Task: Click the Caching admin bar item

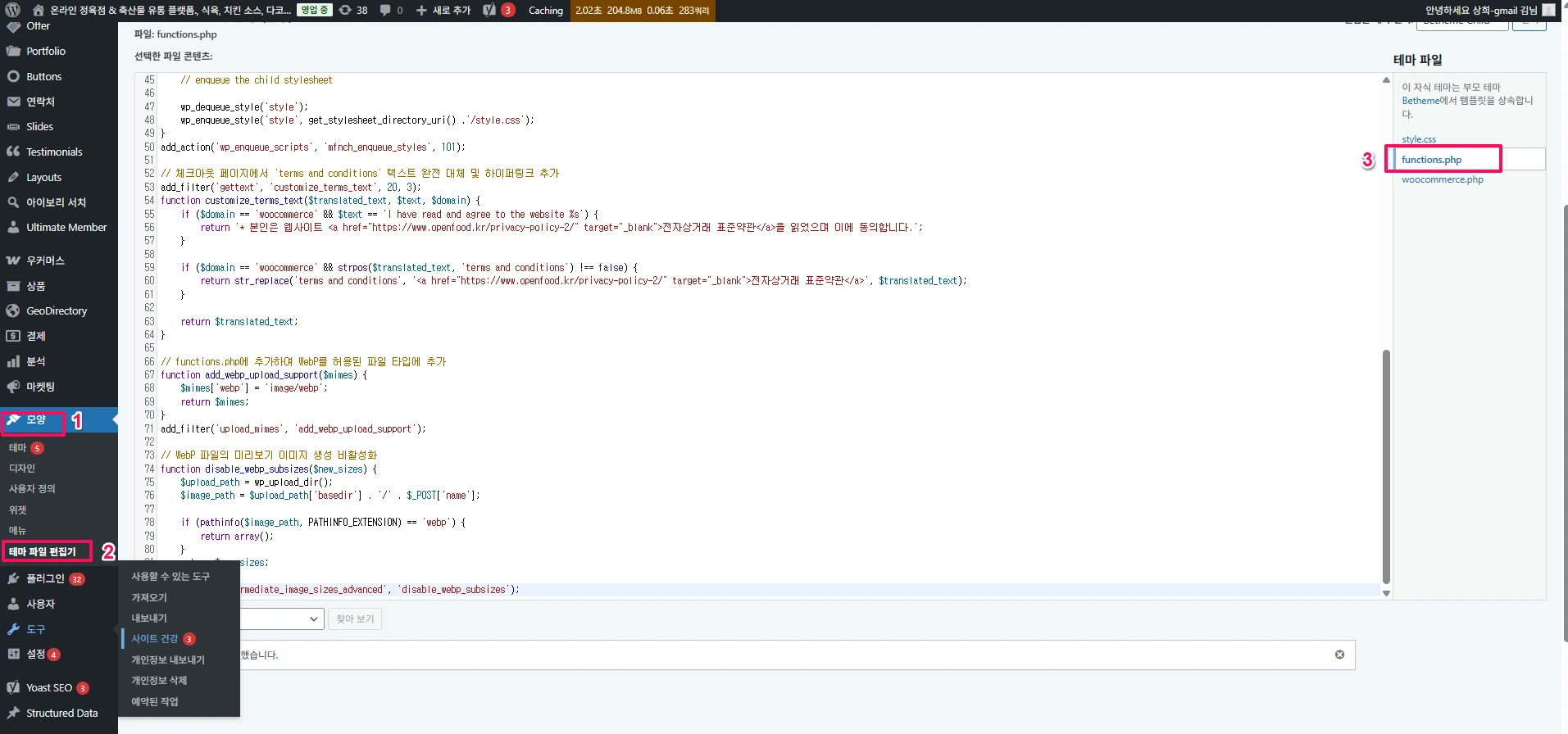Action: click(545, 10)
